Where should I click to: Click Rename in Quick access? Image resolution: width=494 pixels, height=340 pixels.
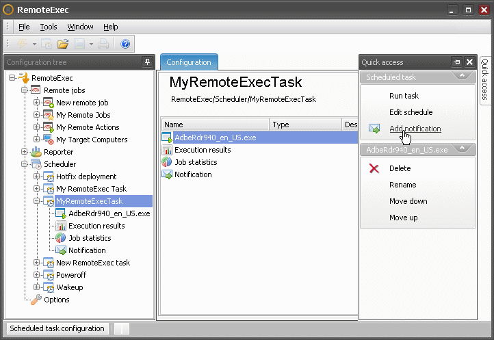pos(402,185)
